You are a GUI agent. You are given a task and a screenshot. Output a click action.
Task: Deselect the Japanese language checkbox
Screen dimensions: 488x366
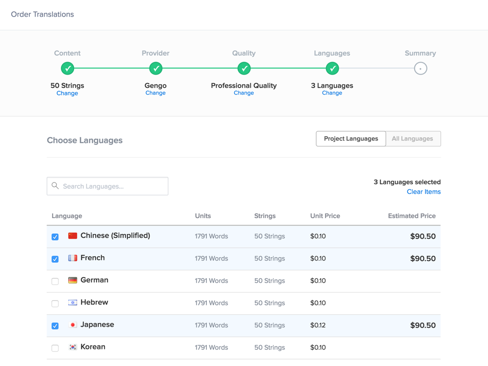(x=55, y=326)
